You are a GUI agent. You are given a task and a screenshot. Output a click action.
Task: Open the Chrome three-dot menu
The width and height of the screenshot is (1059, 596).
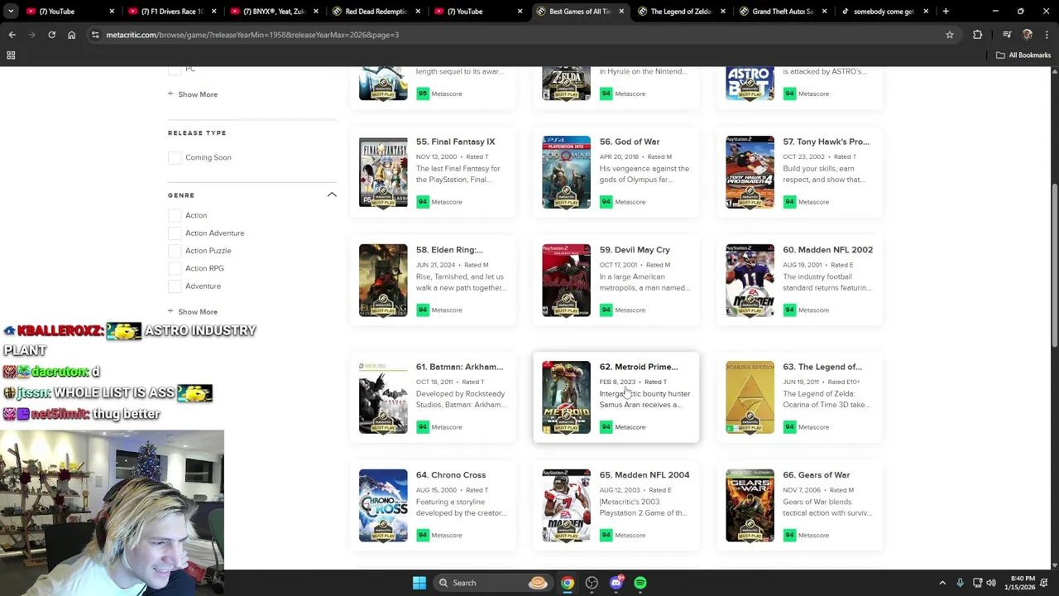tap(1047, 35)
